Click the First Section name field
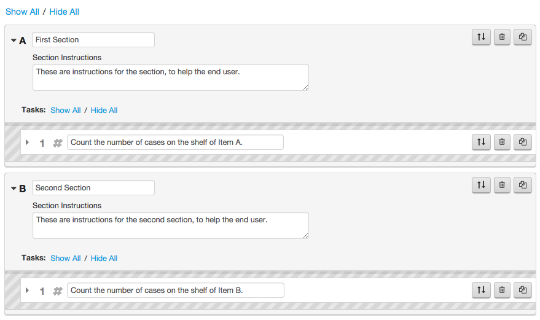540x320 pixels. pyautogui.click(x=93, y=39)
